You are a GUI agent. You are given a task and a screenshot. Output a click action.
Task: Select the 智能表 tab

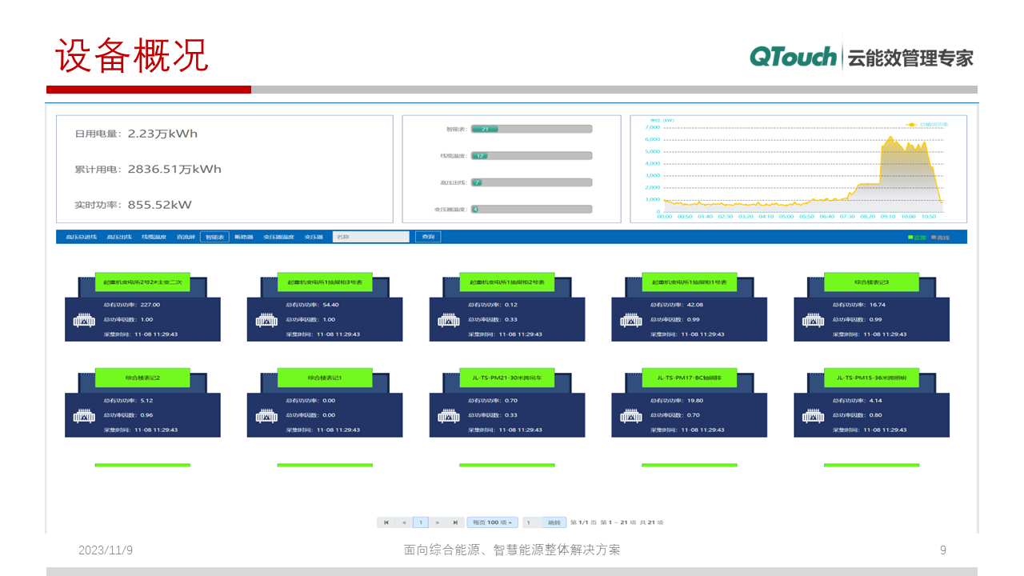coord(214,237)
